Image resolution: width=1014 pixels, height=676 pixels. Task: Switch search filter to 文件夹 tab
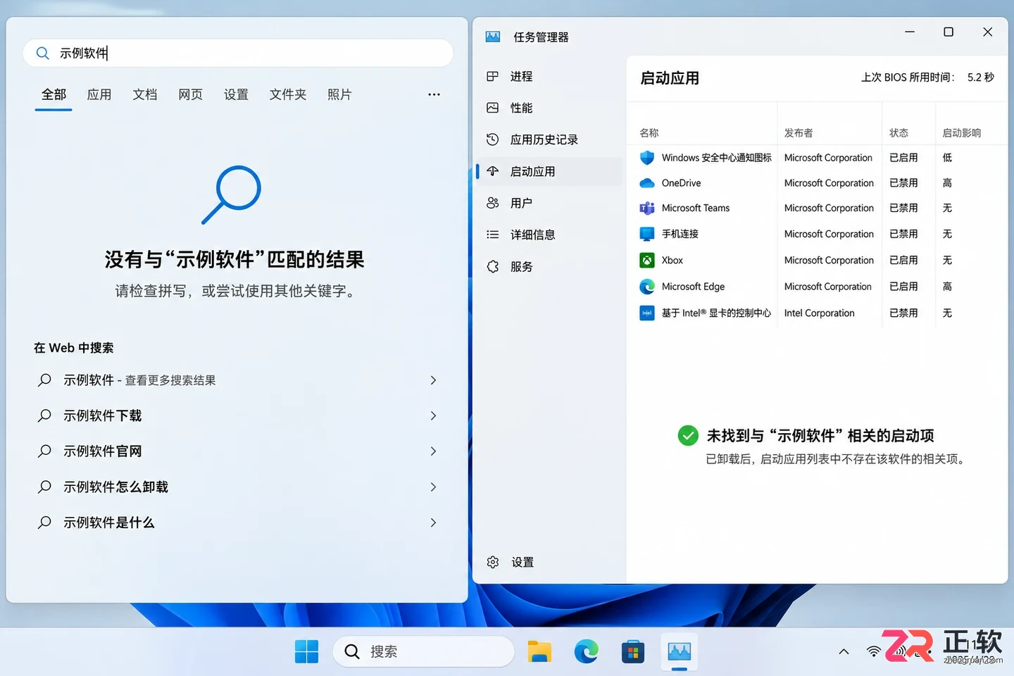287,94
